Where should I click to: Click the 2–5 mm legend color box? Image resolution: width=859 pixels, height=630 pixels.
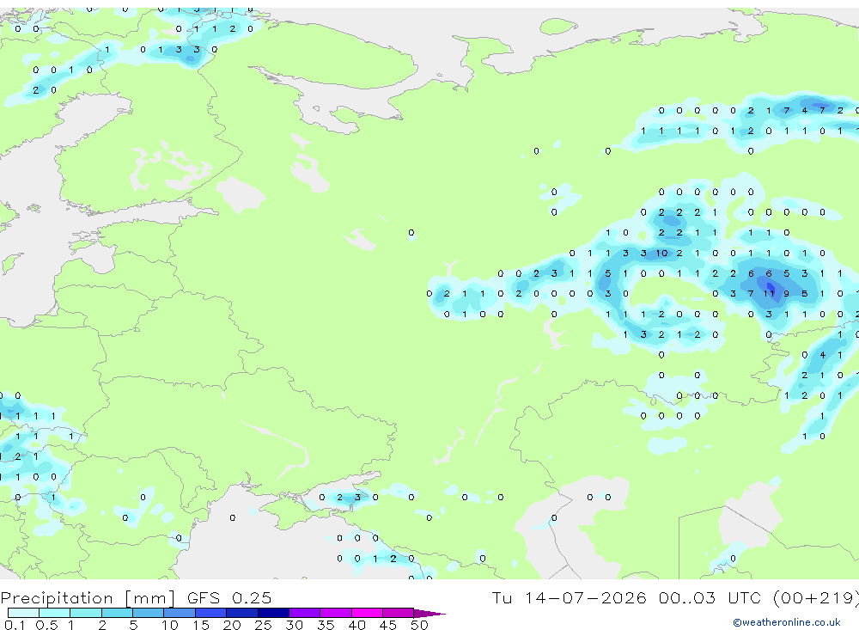coord(117,613)
